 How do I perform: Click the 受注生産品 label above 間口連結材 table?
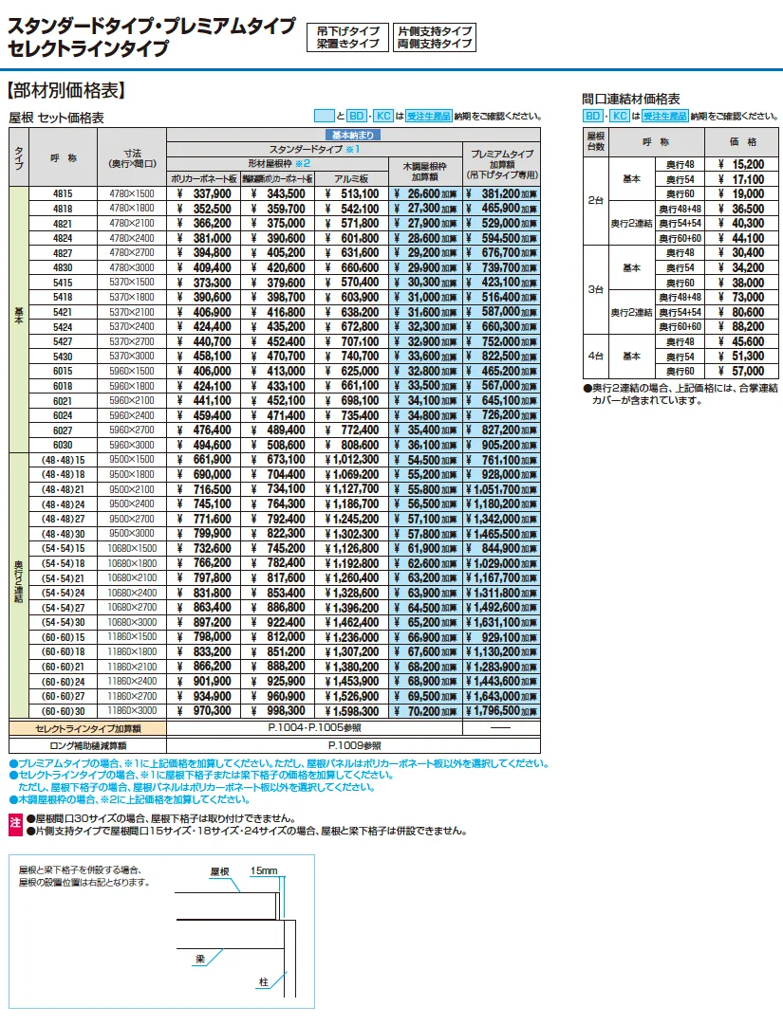[664, 116]
